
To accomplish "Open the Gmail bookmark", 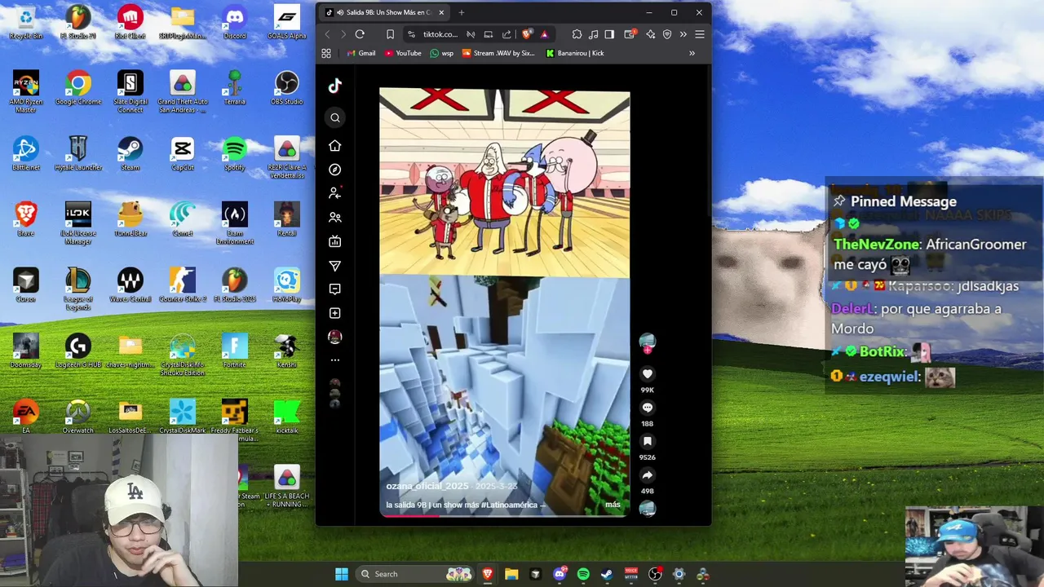I will (x=361, y=53).
